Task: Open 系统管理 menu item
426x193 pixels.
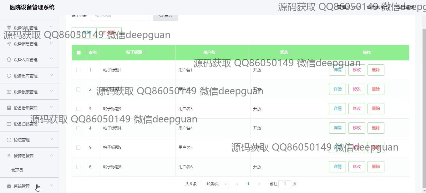Action: point(29,186)
